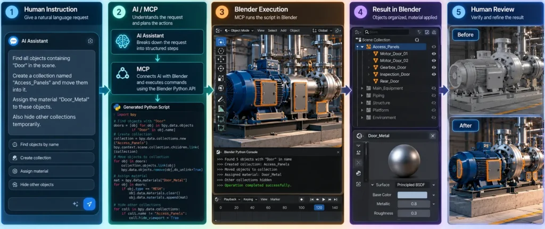Click the keyframe diamond button in timeline
The height and width of the screenshot is (229, 545).
tap(301, 200)
